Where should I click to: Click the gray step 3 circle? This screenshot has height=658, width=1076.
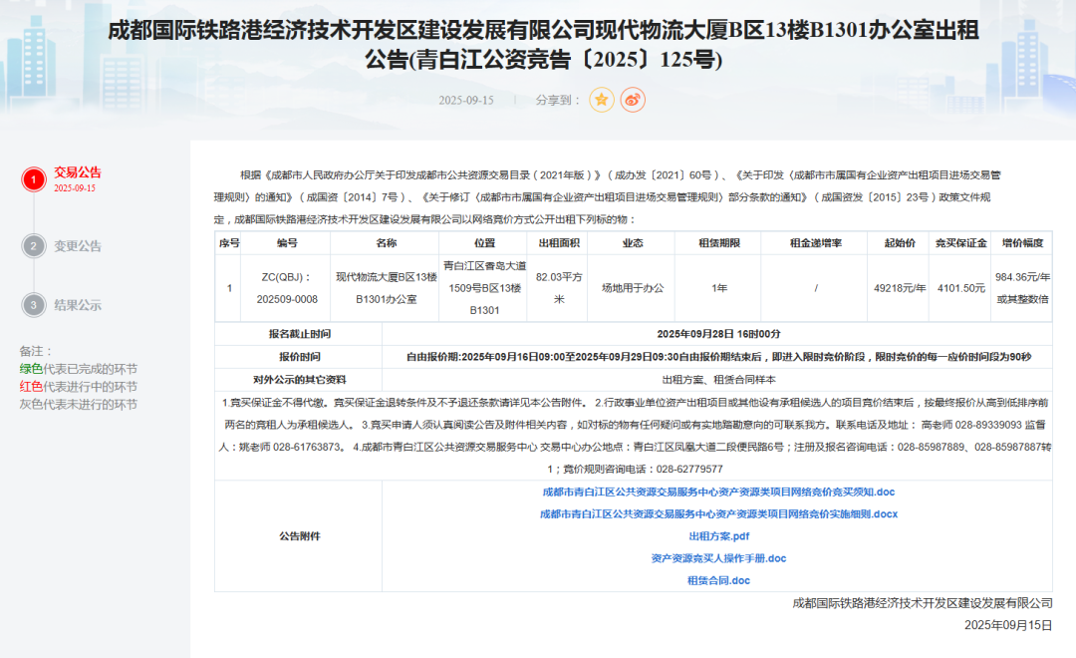34,305
